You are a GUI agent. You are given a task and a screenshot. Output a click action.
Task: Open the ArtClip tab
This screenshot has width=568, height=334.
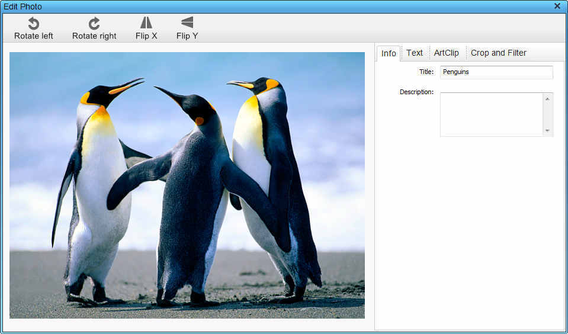coord(447,53)
